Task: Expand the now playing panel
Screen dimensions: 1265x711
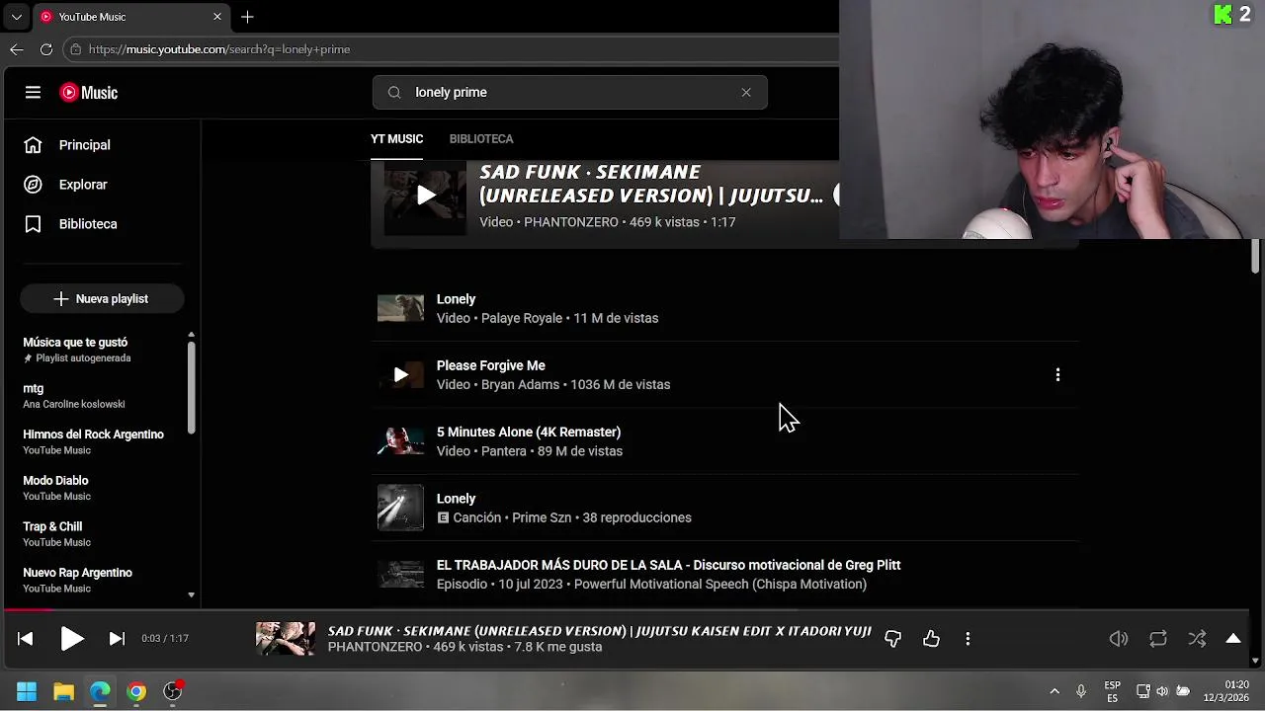Action: [1233, 639]
